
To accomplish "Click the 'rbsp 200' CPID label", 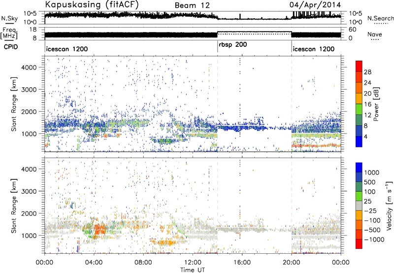I will 233,45.
